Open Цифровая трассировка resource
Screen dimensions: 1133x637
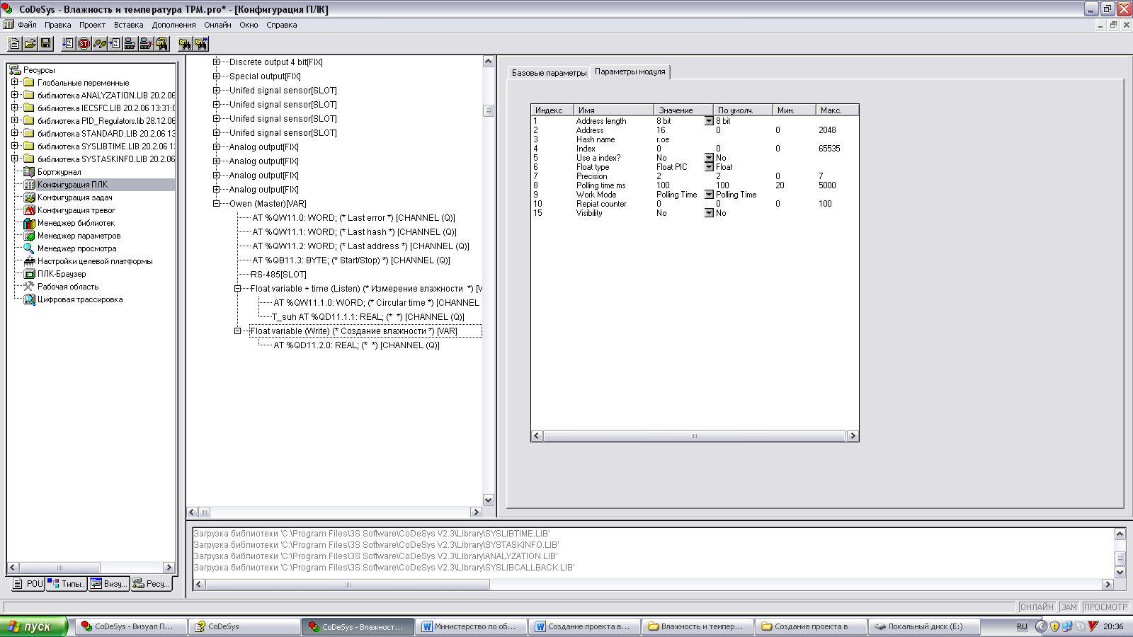(x=80, y=299)
